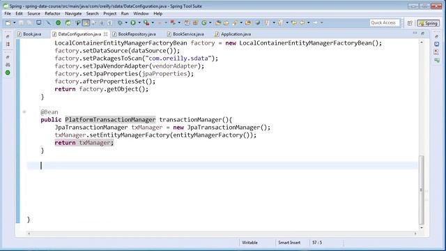This screenshot has width=446, height=251.
Task: Click the Save icon in toolbar
Action: point(21,23)
